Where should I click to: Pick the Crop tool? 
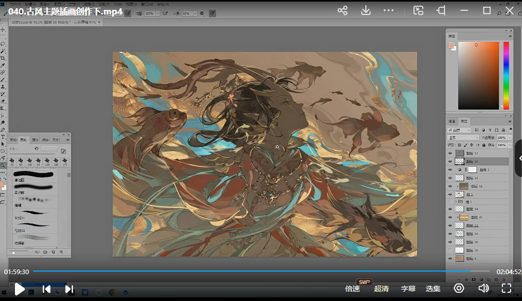point(3,58)
